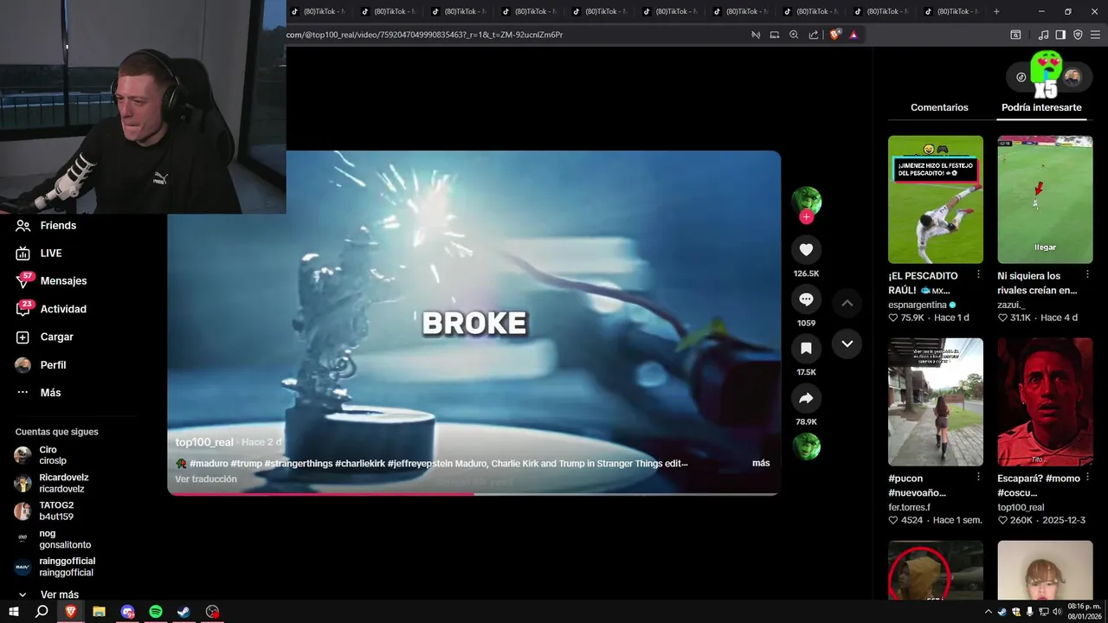Seek using the video progress bar

pos(473,494)
